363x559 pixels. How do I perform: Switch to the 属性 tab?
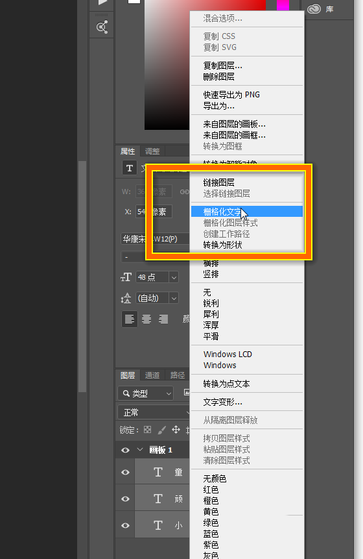coord(128,151)
